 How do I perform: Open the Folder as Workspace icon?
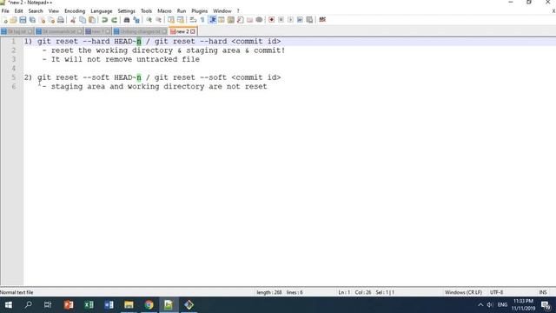pyautogui.click(x=250, y=20)
